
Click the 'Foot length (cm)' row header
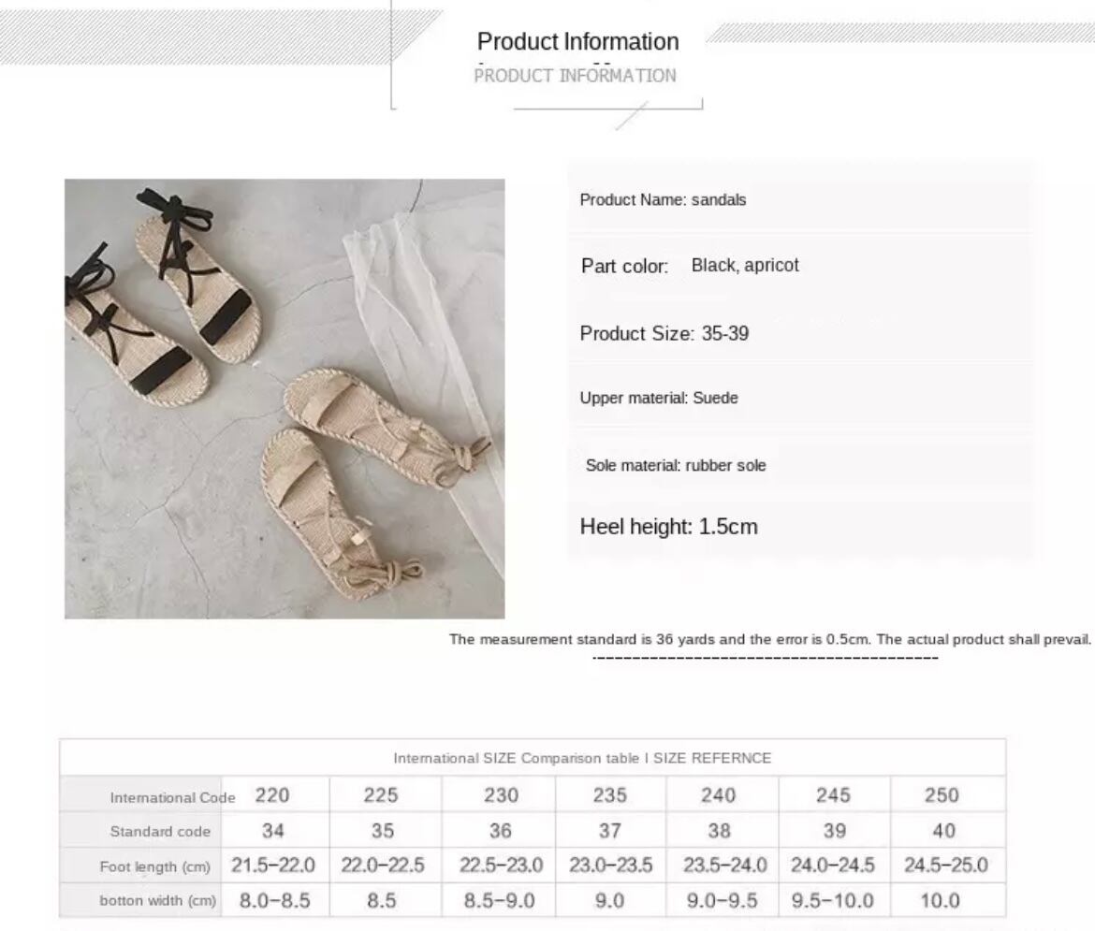(x=155, y=866)
